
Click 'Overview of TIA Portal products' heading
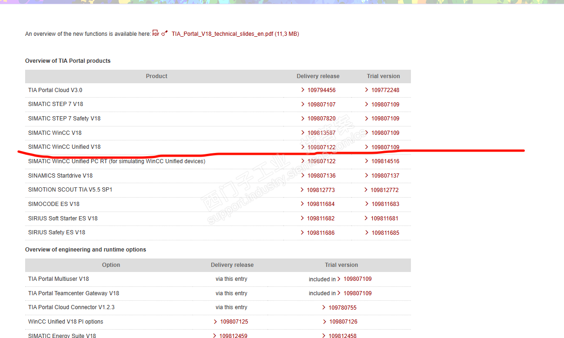point(68,61)
